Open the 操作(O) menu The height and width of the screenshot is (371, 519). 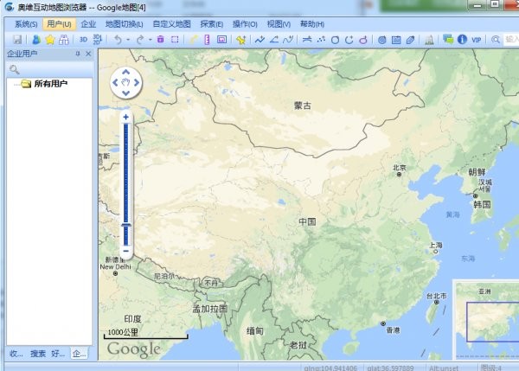coord(245,24)
